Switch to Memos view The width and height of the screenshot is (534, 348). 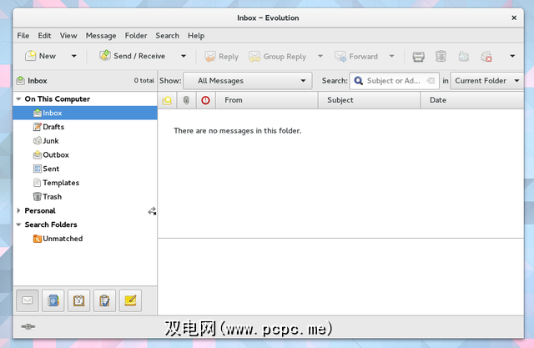pyautogui.click(x=130, y=300)
